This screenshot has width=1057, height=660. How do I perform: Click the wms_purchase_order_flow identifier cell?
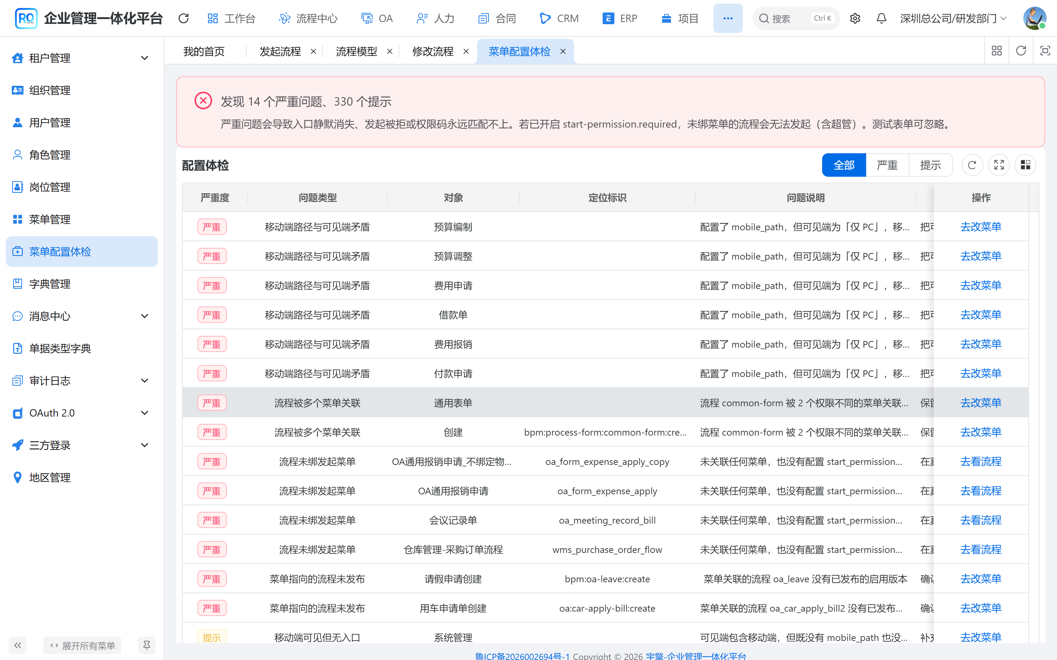[607, 550]
